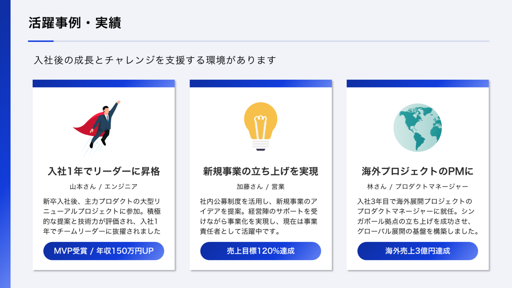
Task: Click the 売上目標120%達成 pill
Action: 260,251
